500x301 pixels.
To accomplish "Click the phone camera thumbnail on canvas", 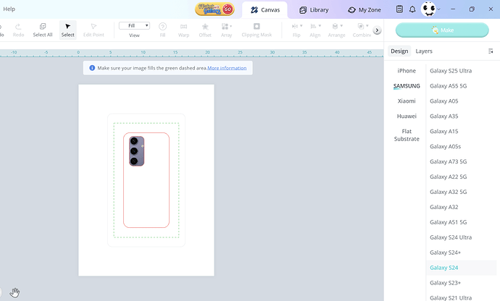I will pos(137,150).
